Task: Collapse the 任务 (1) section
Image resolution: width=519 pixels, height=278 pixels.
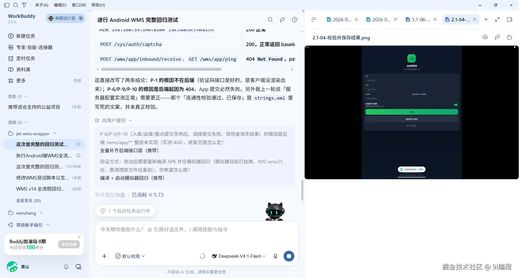Action: [25, 96]
